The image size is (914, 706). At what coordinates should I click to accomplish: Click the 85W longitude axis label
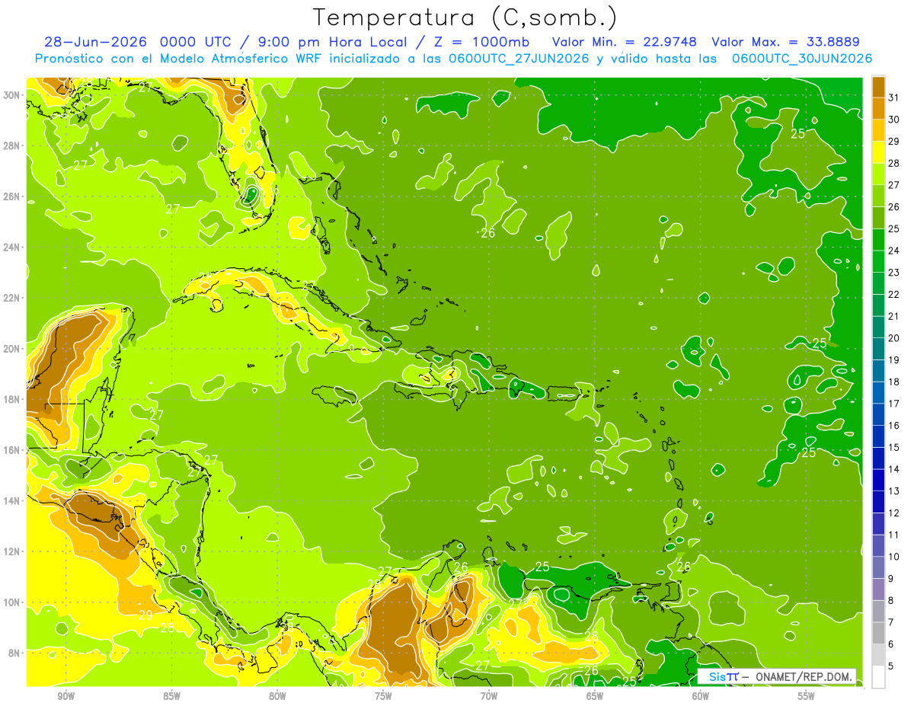[171, 695]
